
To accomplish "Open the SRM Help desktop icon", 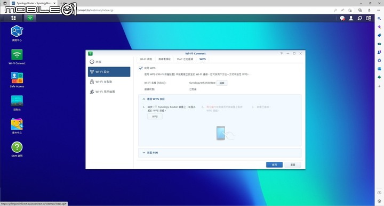I will coord(17,149).
